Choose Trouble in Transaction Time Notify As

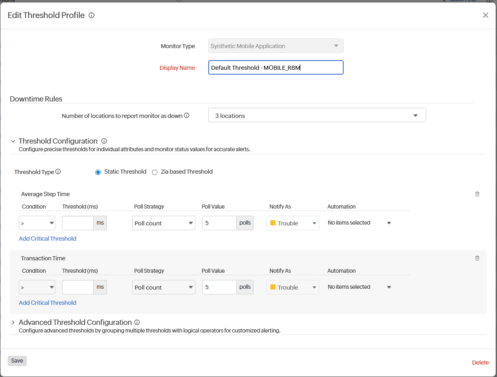[x=292, y=287]
